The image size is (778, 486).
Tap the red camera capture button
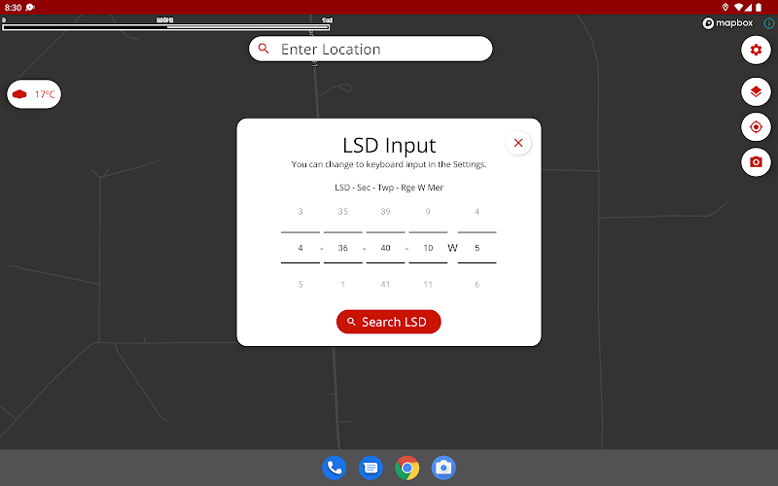(x=756, y=162)
